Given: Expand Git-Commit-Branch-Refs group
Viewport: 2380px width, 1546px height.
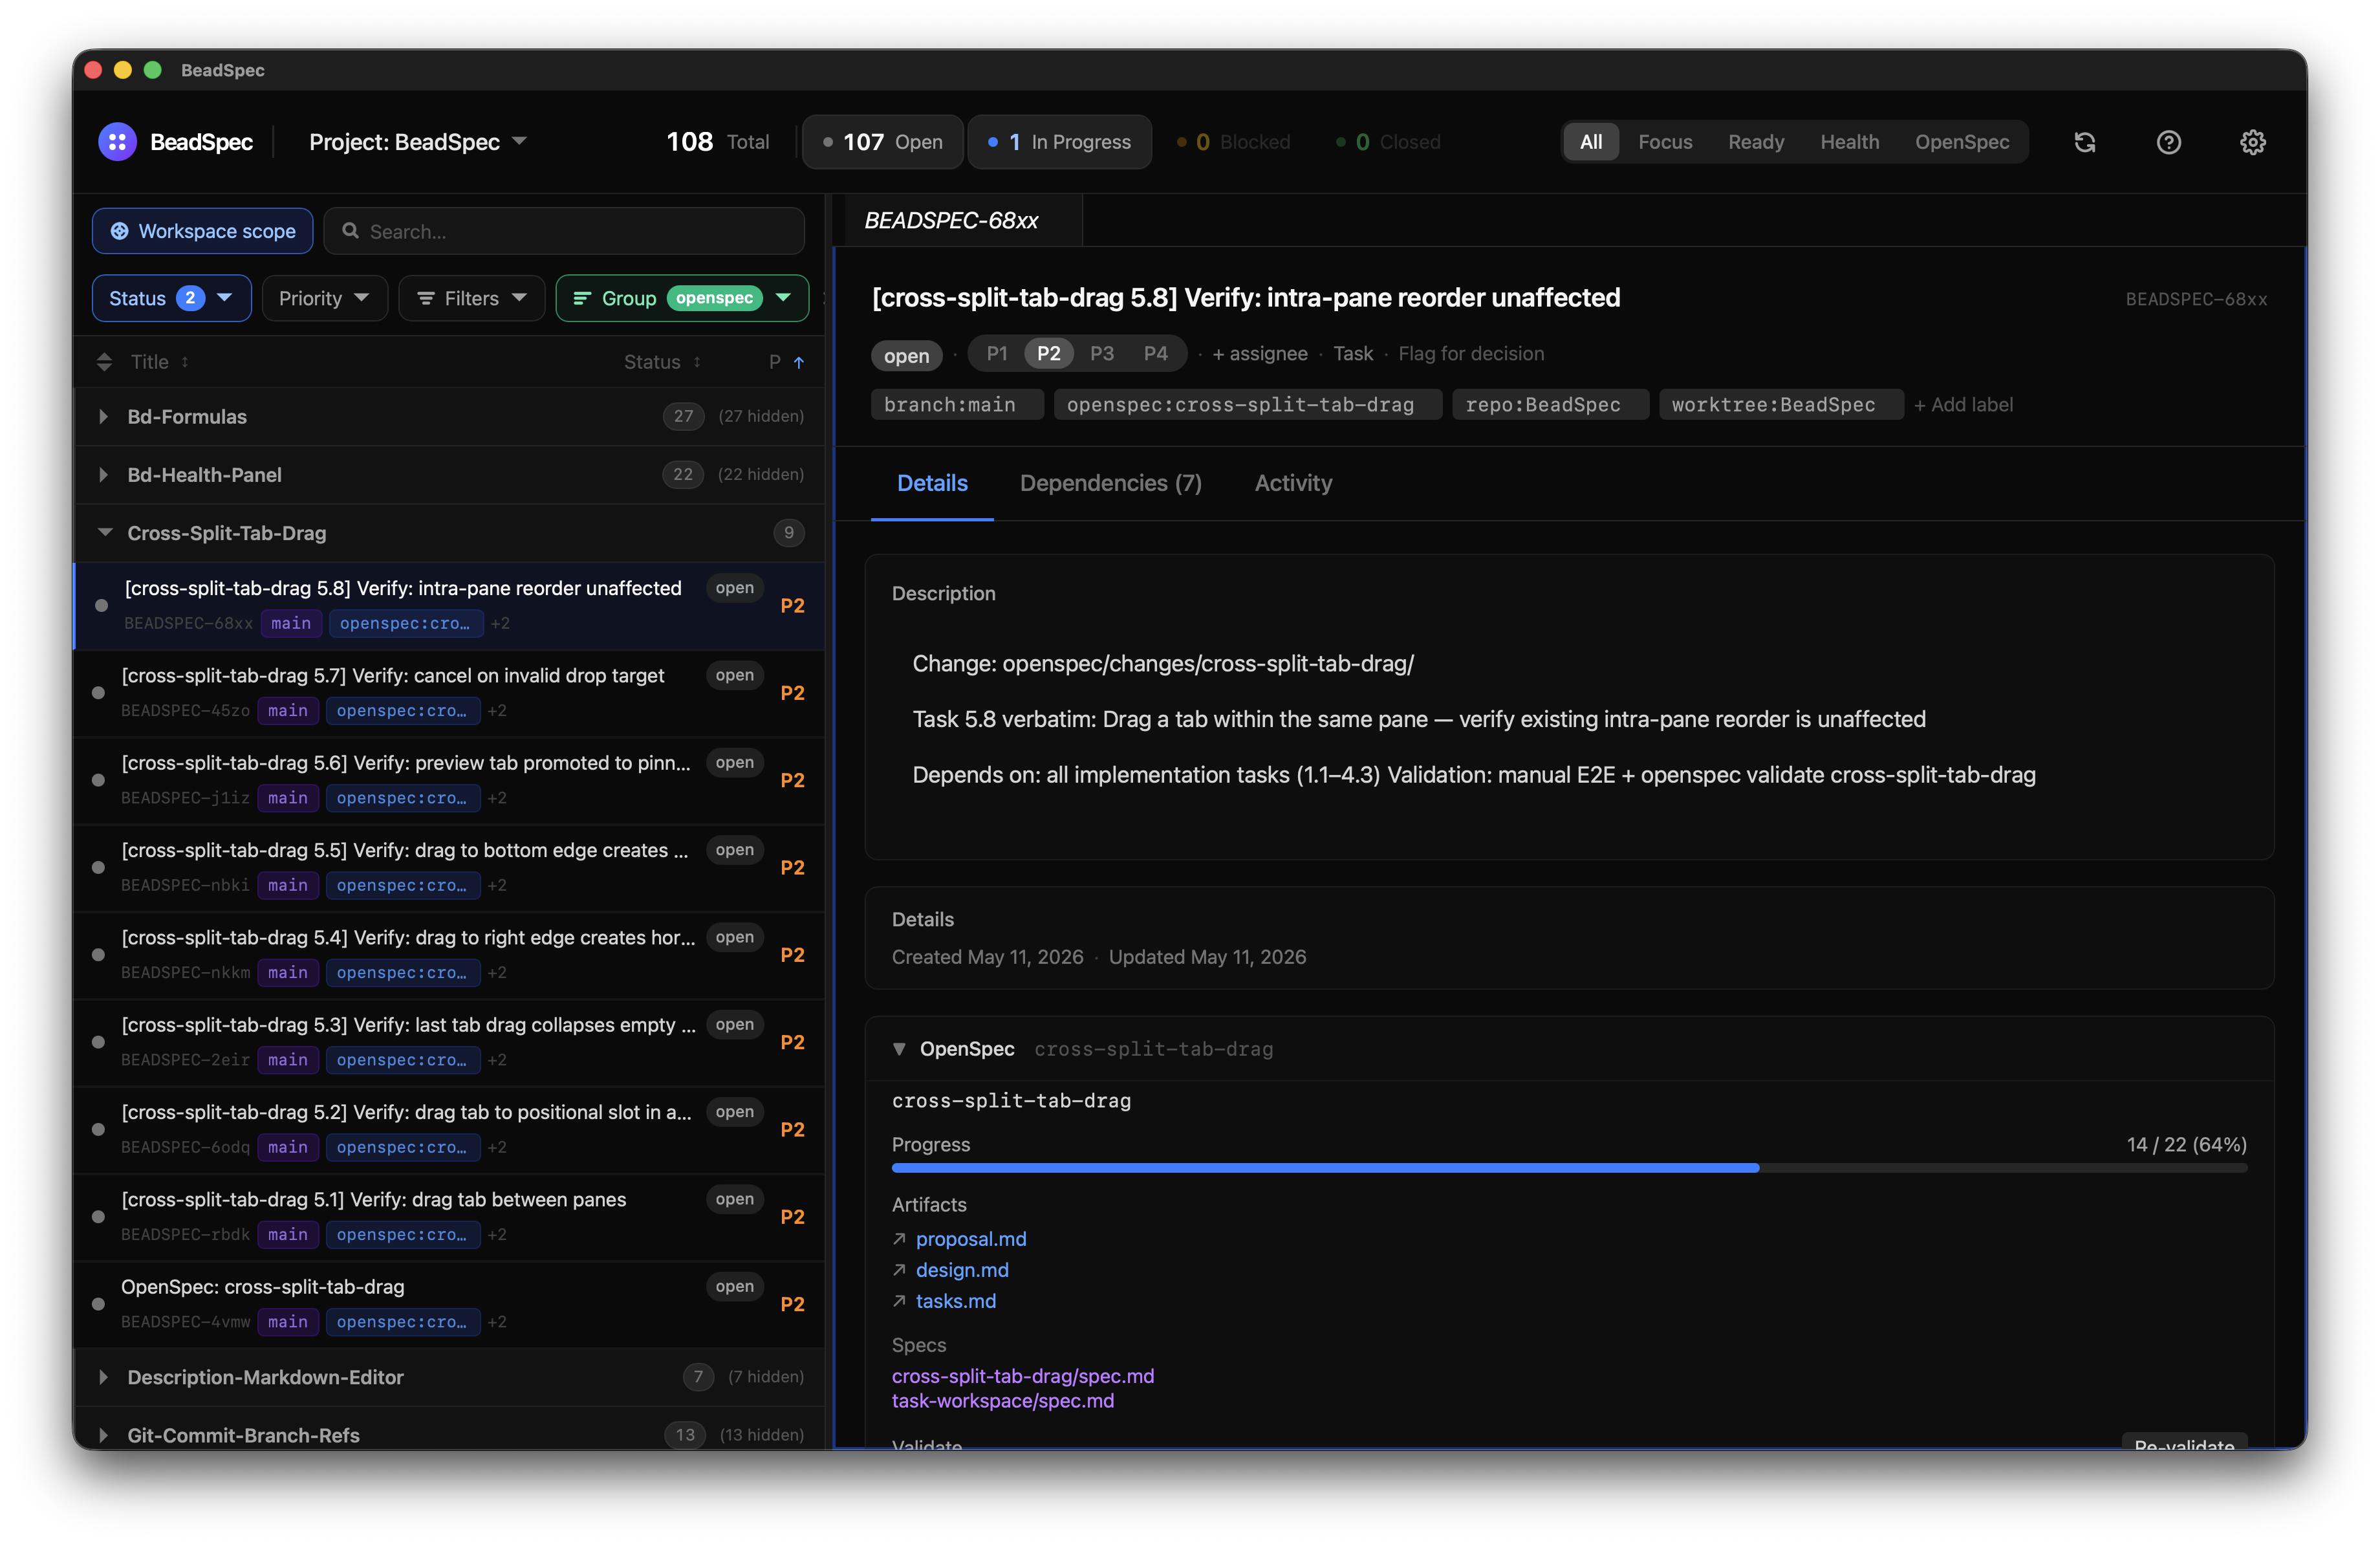Looking at the screenshot, I should (104, 1435).
